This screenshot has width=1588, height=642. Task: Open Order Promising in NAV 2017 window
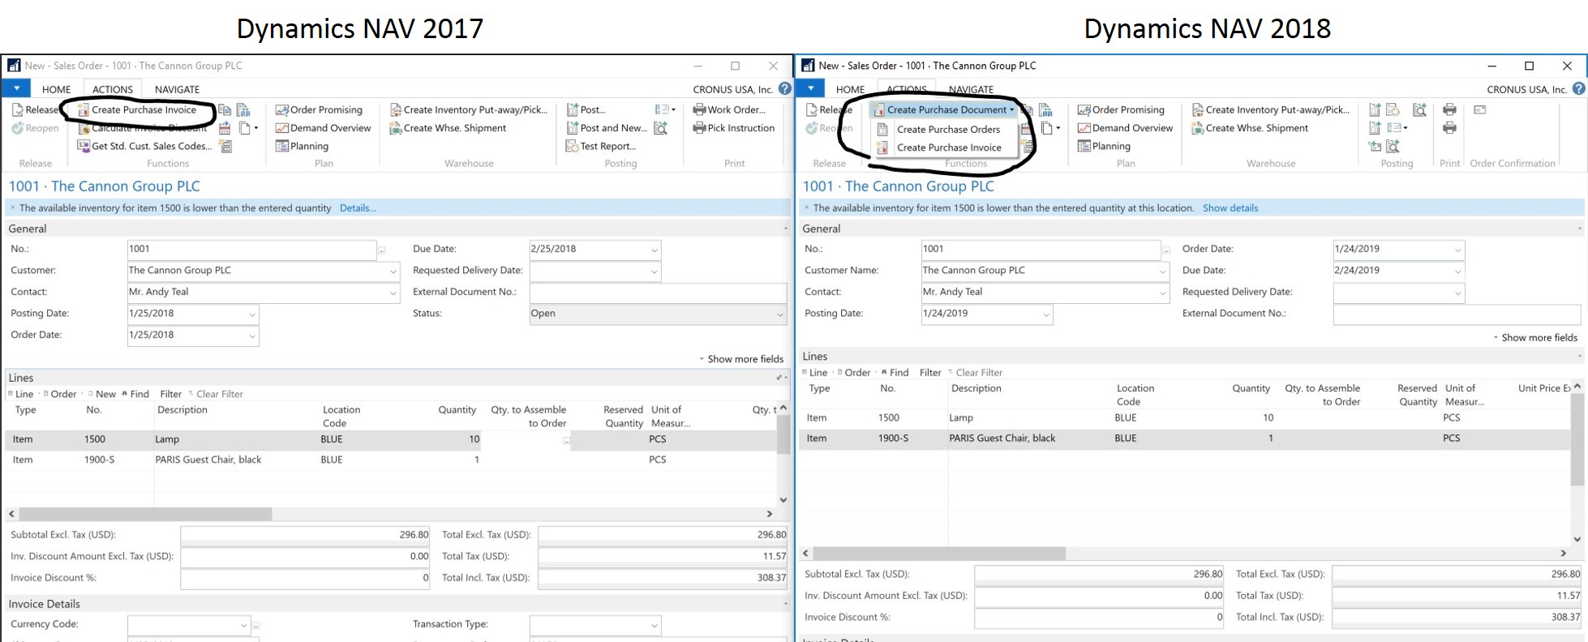click(x=319, y=109)
